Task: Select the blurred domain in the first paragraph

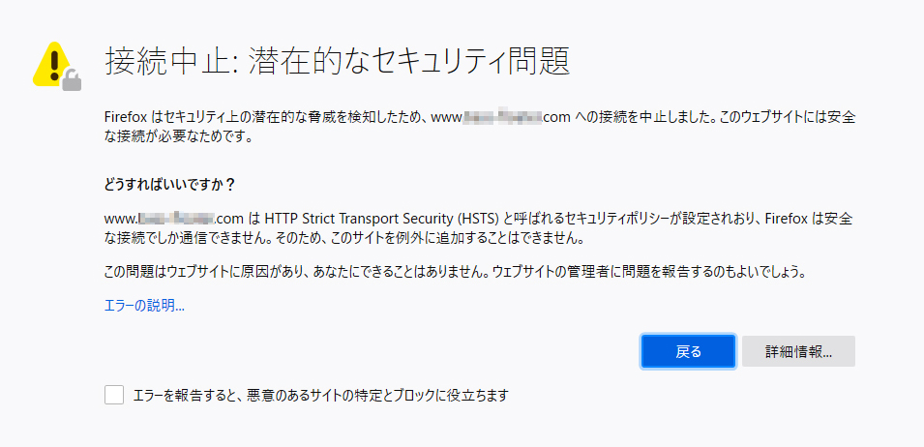Action: pyautogui.click(x=500, y=117)
